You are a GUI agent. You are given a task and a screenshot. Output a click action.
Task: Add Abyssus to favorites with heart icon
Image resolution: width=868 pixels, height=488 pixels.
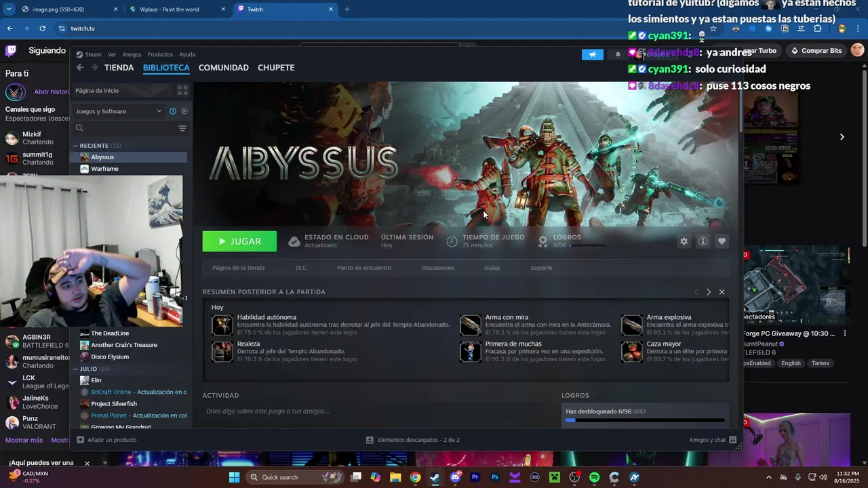click(722, 241)
